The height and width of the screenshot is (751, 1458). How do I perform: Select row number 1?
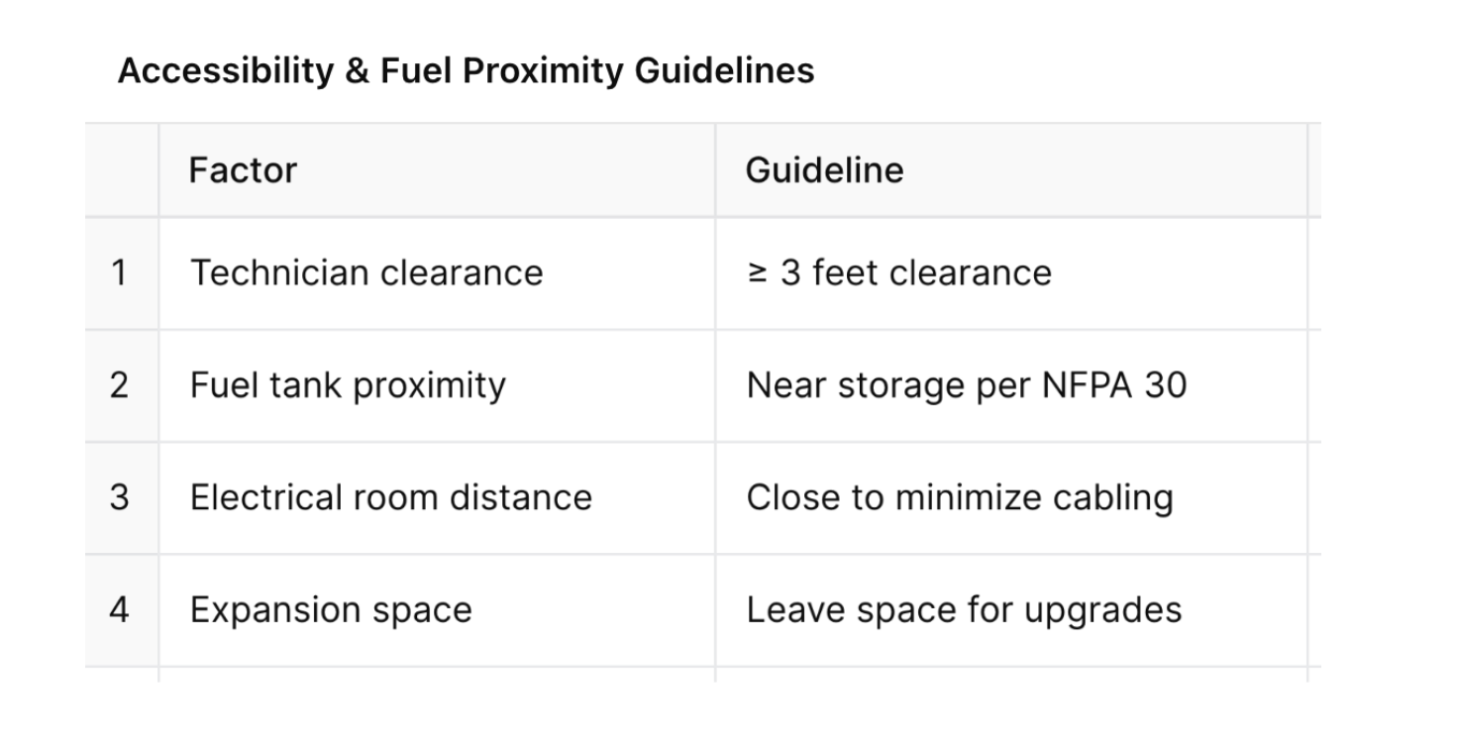click(120, 272)
